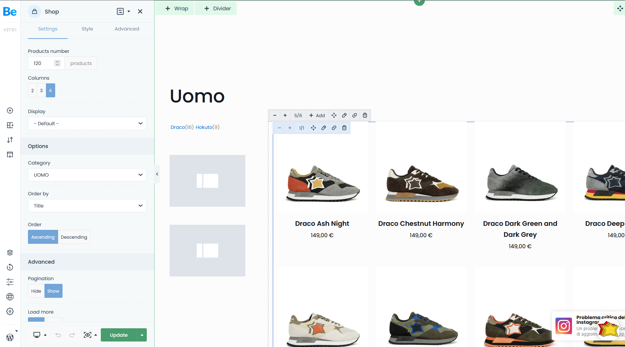This screenshot has width=625, height=347.
Task: Open the add element plus-circle sidebar icon
Action: [10, 111]
